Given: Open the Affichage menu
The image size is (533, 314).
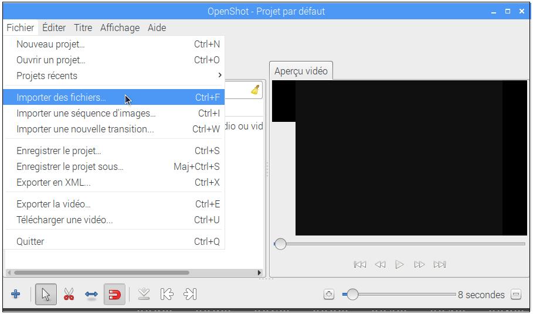Looking at the screenshot, I should coord(120,28).
